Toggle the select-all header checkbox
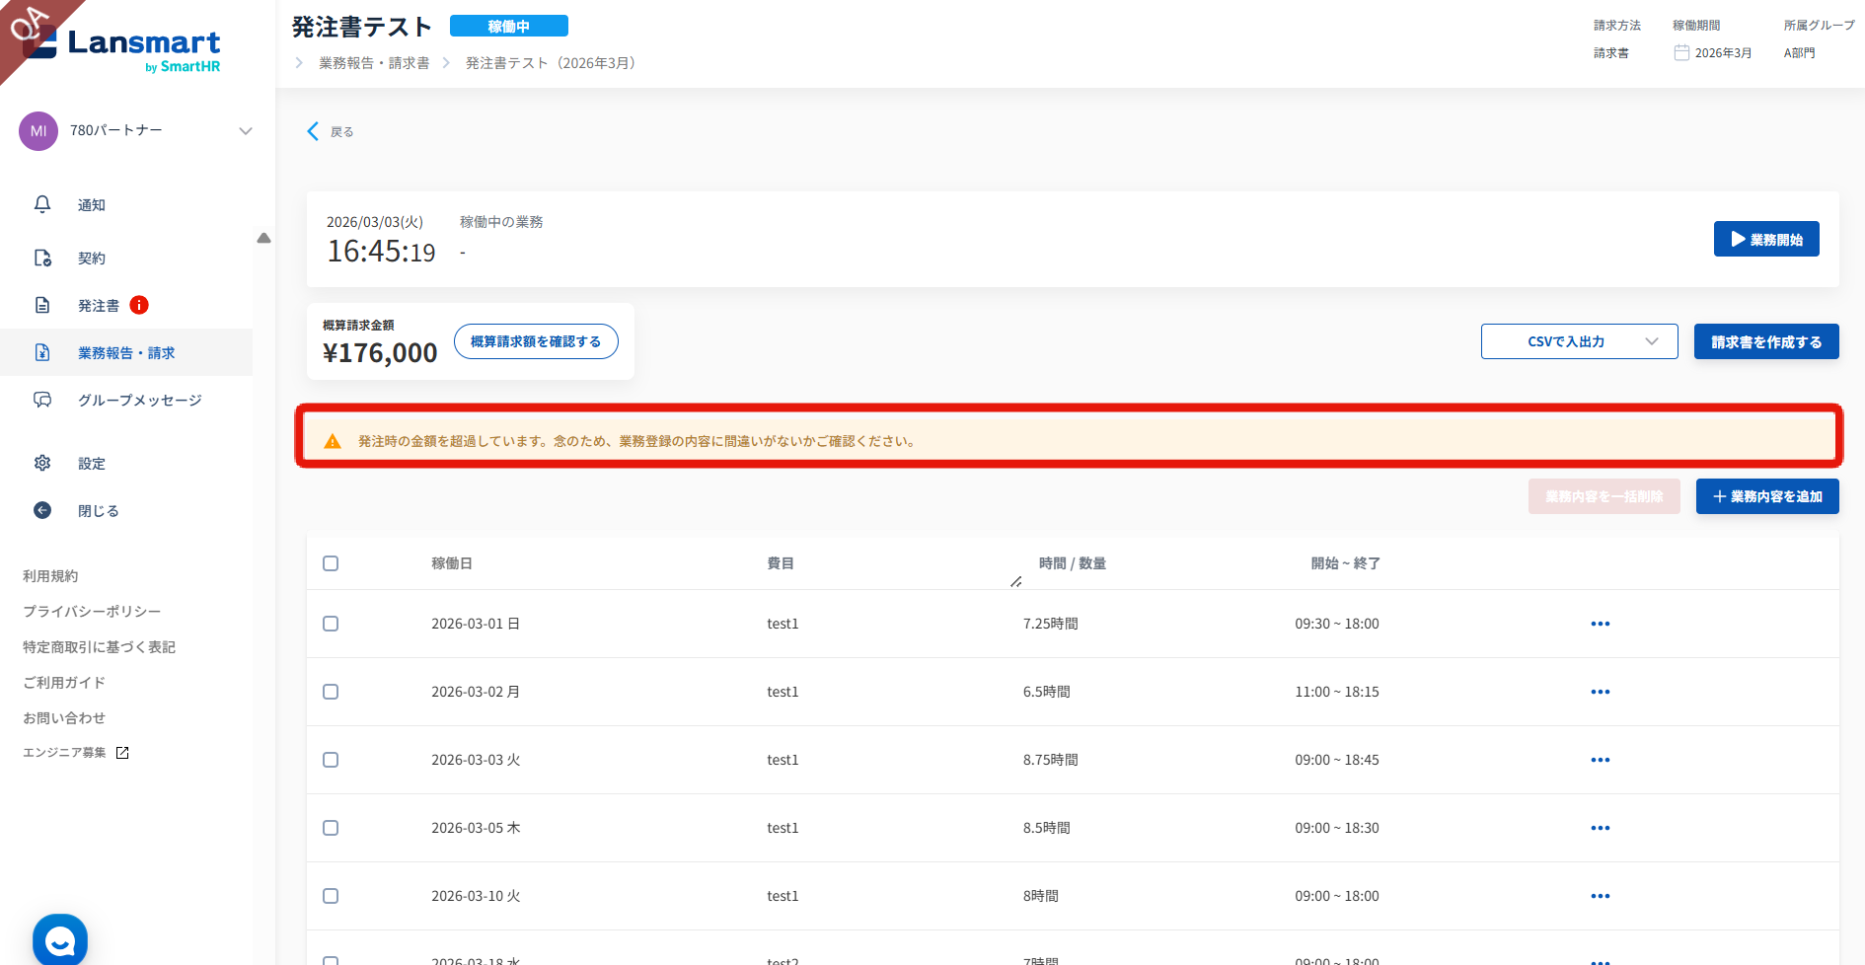1865x965 pixels. [331, 563]
